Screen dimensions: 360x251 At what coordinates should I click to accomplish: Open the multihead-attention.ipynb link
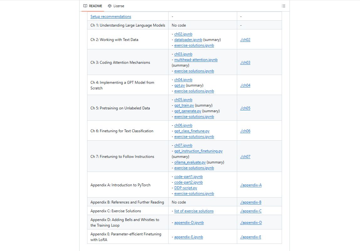click(x=196, y=60)
